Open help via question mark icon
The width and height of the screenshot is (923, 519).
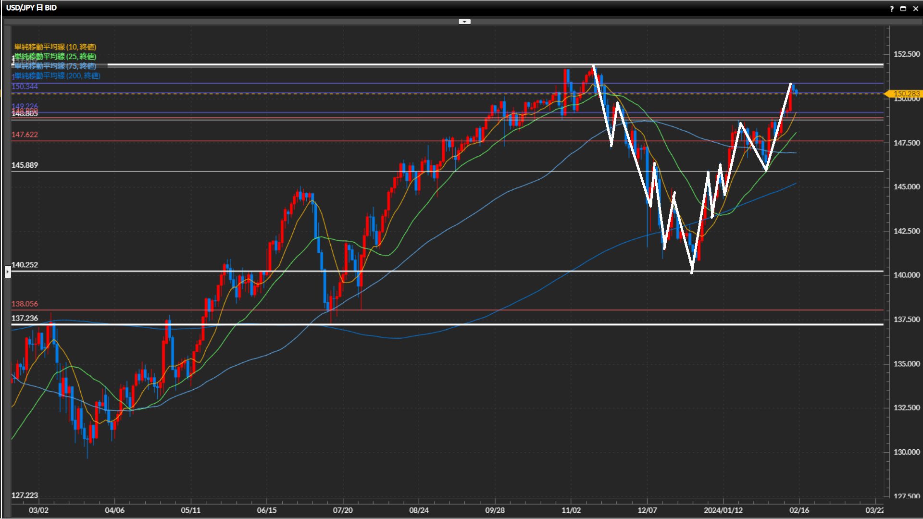tap(892, 9)
